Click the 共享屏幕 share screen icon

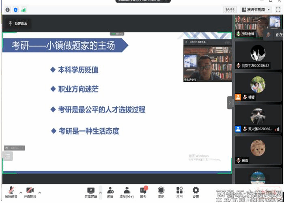91,192
